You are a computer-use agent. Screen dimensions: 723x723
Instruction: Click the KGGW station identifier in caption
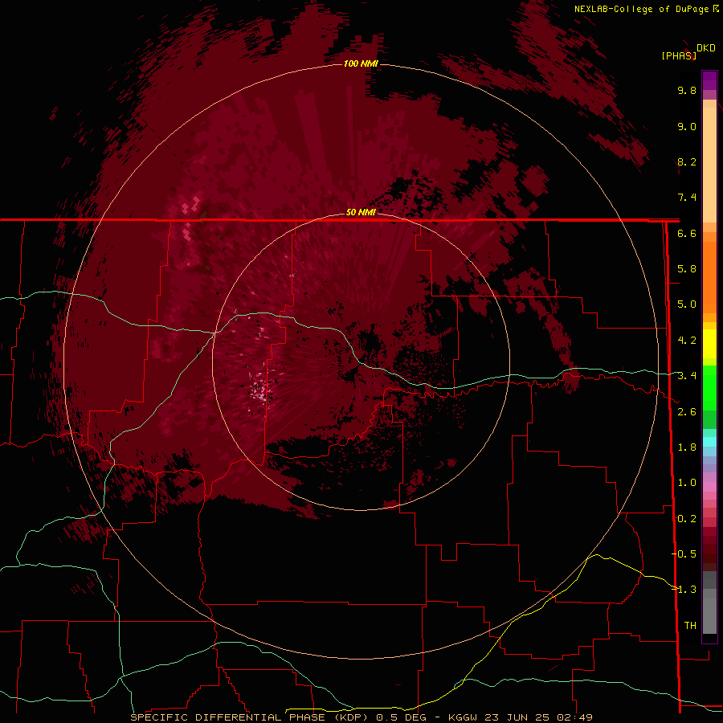[x=463, y=717]
